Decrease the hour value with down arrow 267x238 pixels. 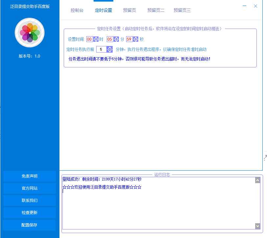pyautogui.click(x=96, y=40)
